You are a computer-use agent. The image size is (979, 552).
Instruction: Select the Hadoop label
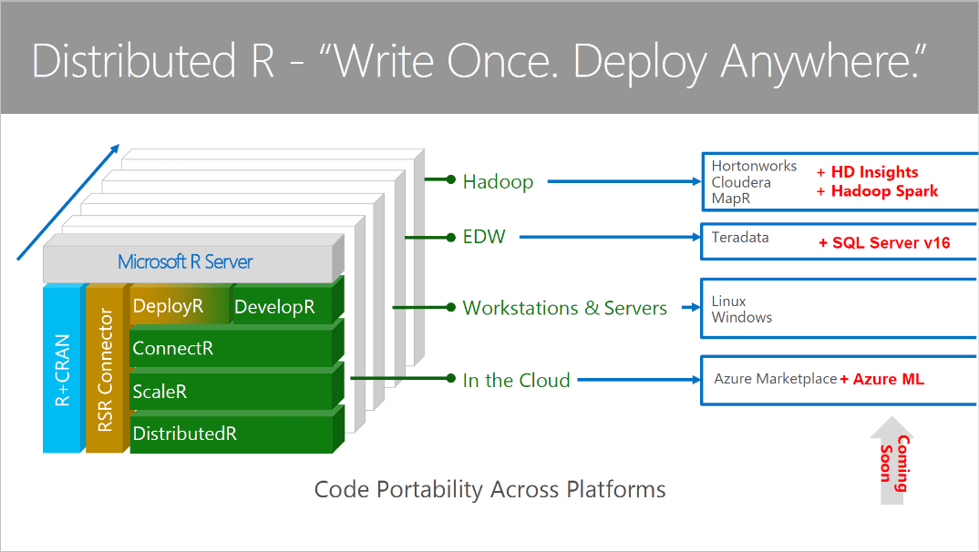coord(499,181)
